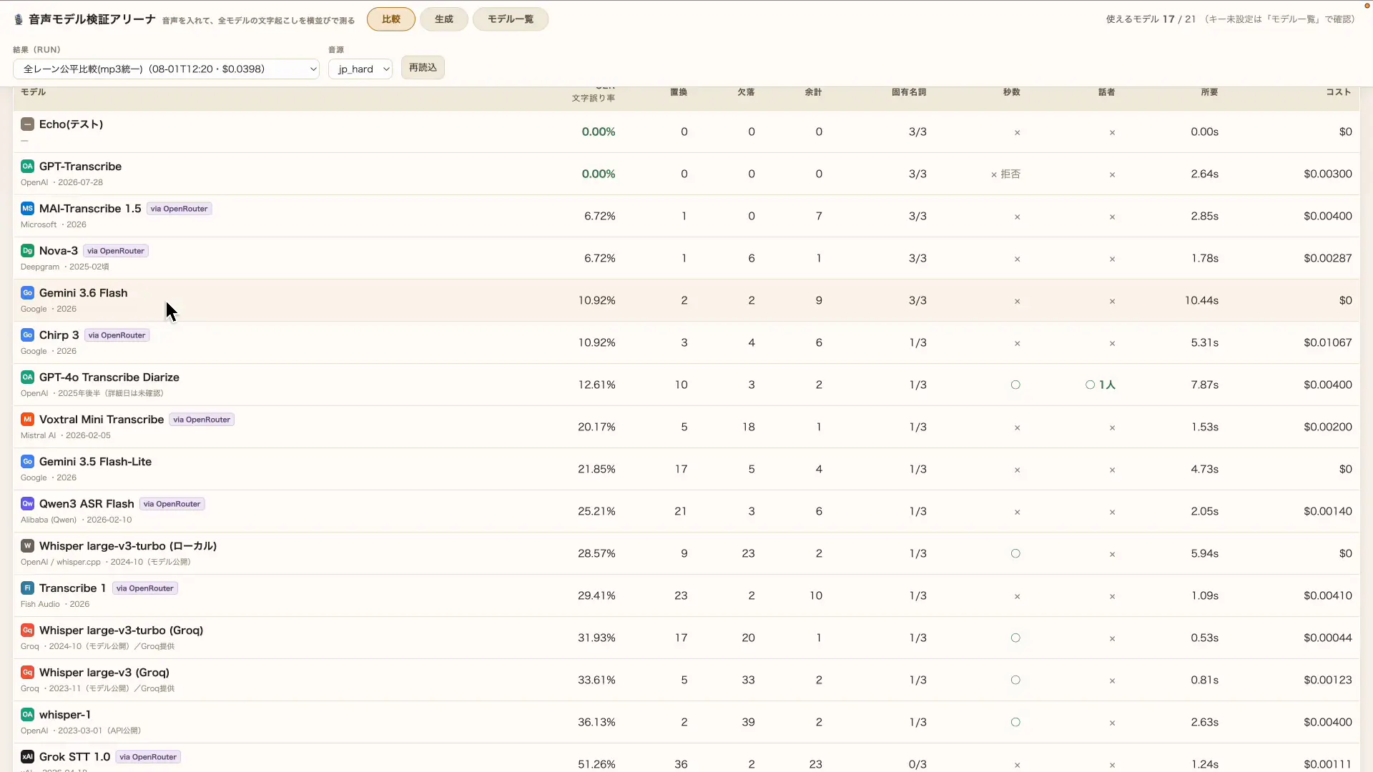Click the 欠落 column header
Screen dimensions: 1373x772
coord(746,92)
